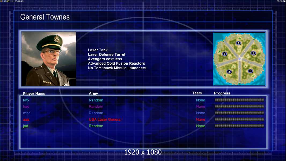Viewport: 286px width, 161px height.
Task: Click start position 4 marker on map
Action: (225, 54)
